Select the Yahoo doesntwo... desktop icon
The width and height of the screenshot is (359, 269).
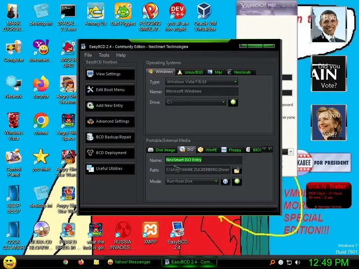[41, 51]
